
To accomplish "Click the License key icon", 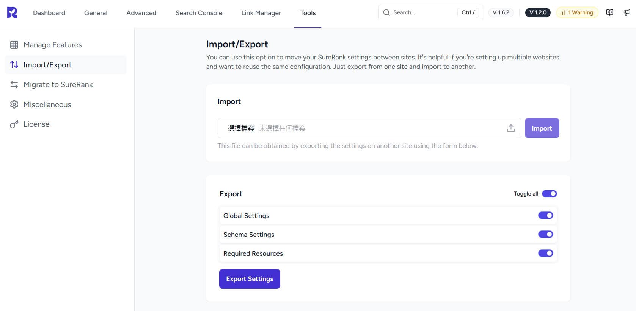I will 14,124.
